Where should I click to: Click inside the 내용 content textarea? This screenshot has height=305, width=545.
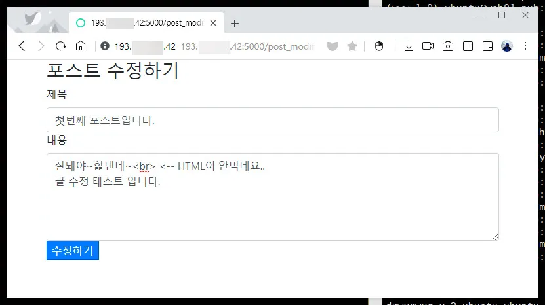[272, 209]
